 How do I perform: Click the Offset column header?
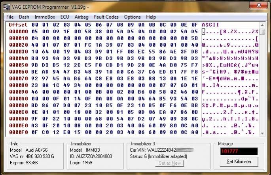[x=18, y=25]
